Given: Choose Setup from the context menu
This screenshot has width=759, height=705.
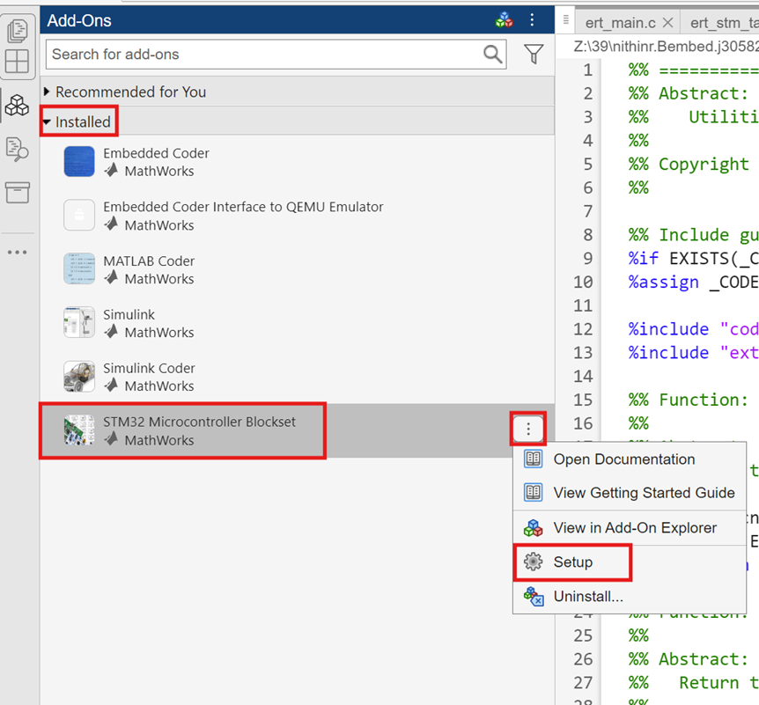Looking at the screenshot, I should pyautogui.click(x=572, y=562).
